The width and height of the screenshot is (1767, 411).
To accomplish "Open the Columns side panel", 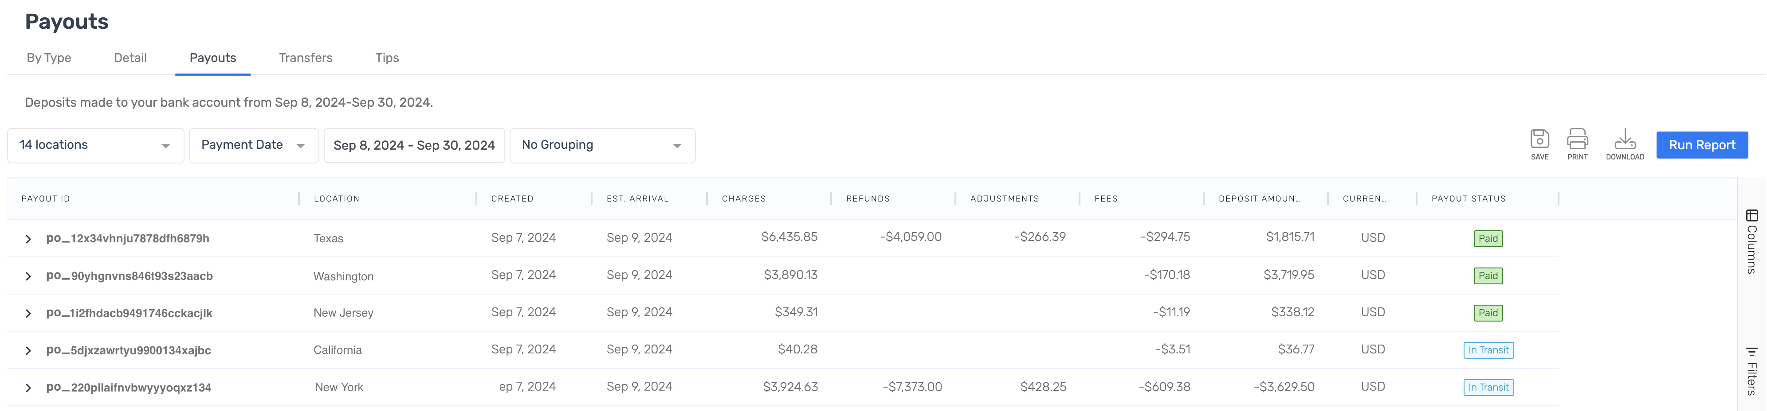I will (1751, 242).
